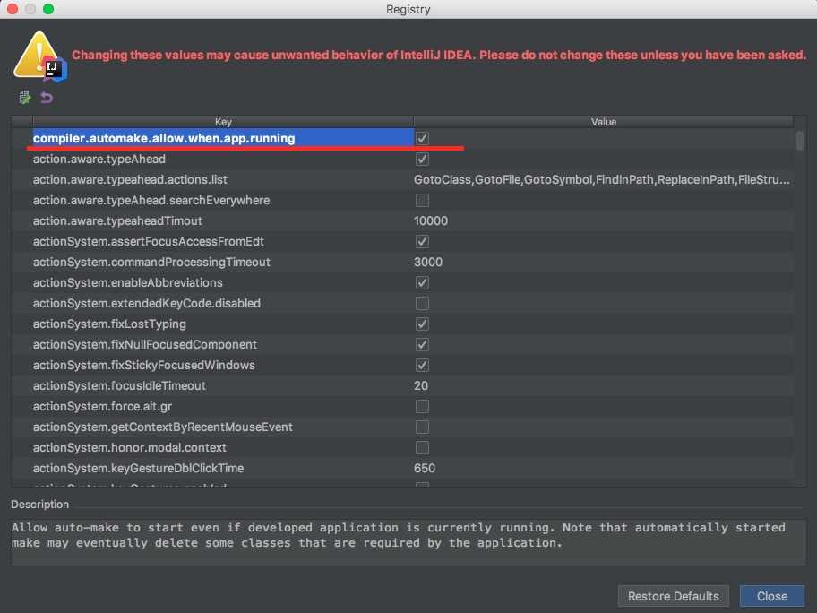Select actionSystem.enableAbbreviations key
This screenshot has width=817, height=613.
click(127, 282)
